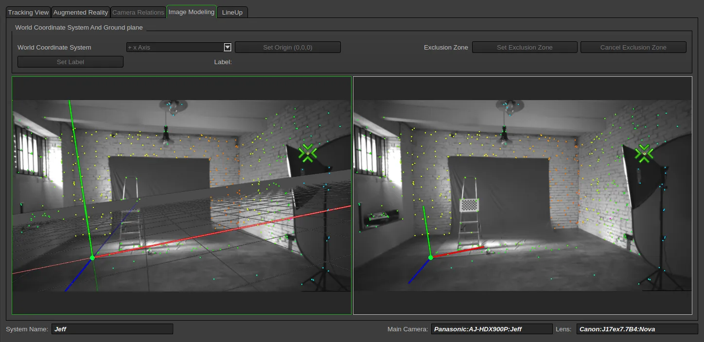704x342 pixels.
Task: Click the "World Coordinate System And Ground plane" heading
Action: click(x=79, y=27)
